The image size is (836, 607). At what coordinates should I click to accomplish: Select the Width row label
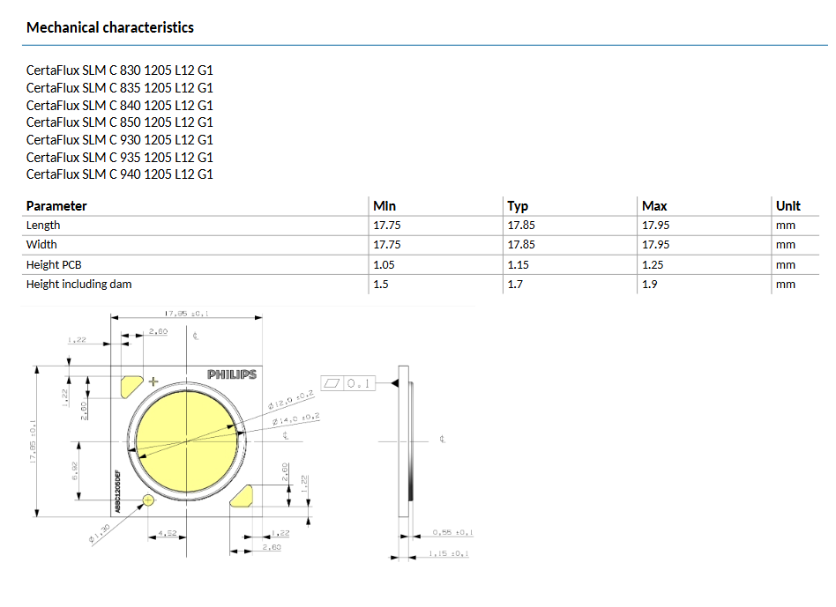[x=41, y=244]
